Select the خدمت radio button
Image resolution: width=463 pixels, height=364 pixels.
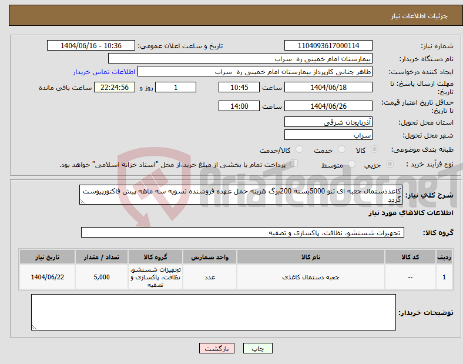(x=341, y=149)
